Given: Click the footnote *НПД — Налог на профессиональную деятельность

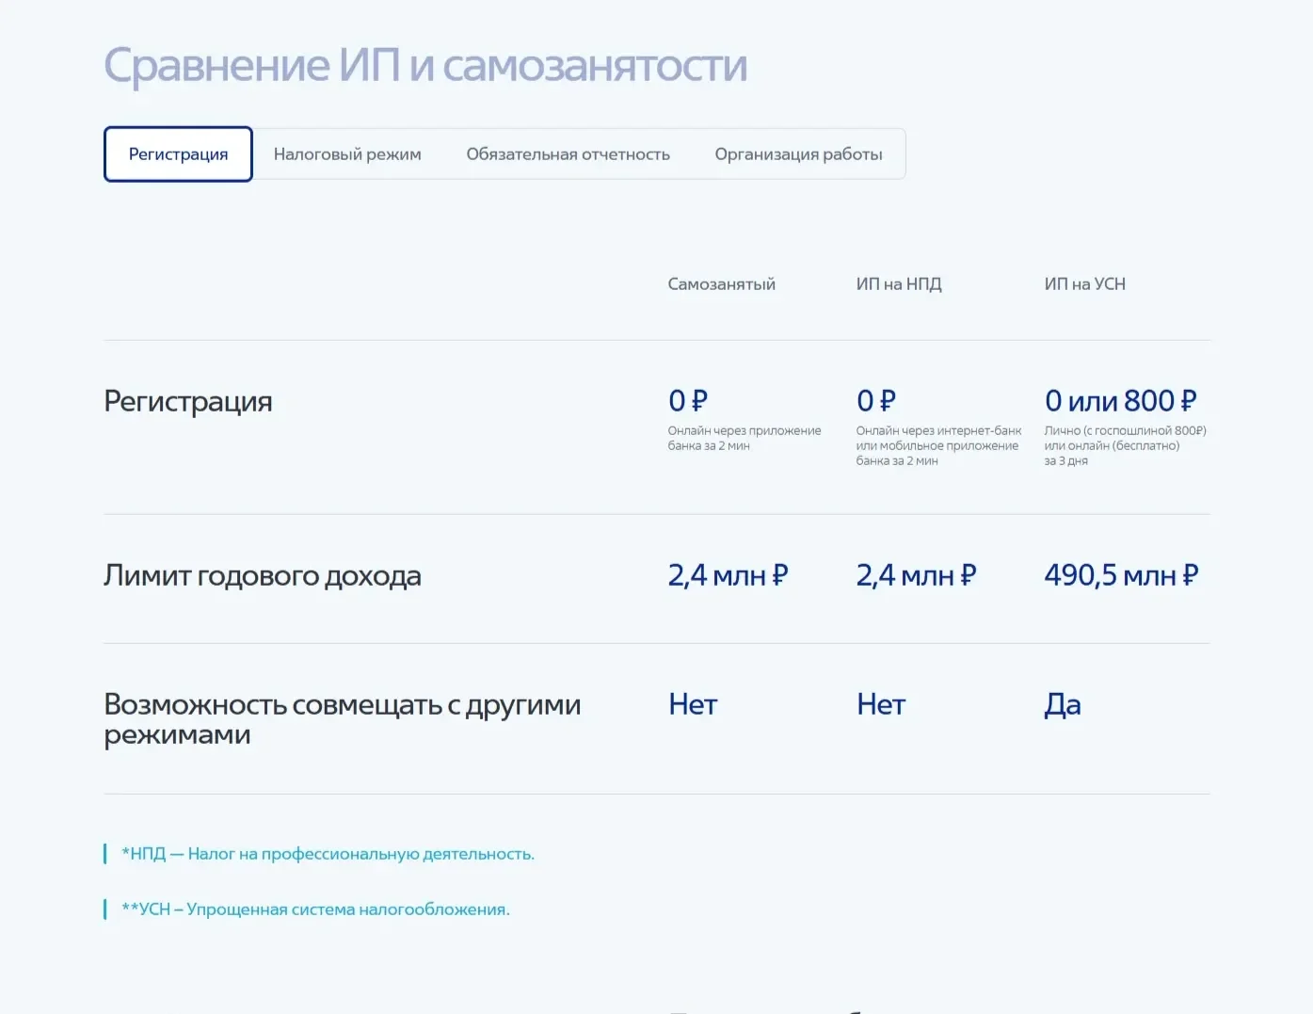Looking at the screenshot, I should pos(328,854).
